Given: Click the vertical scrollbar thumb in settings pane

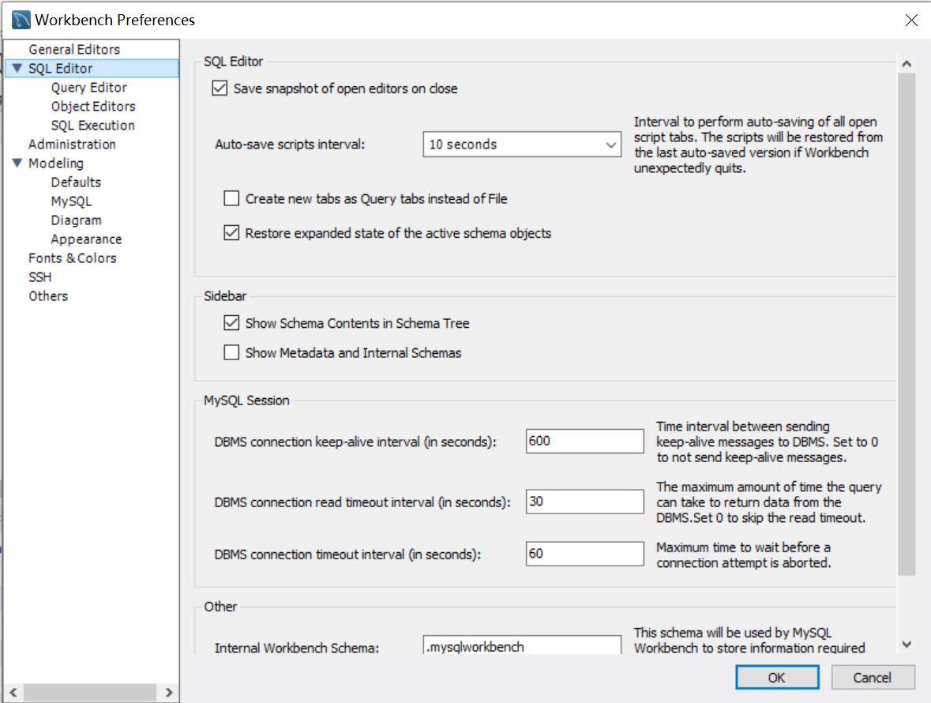Looking at the screenshot, I should click(x=907, y=324).
